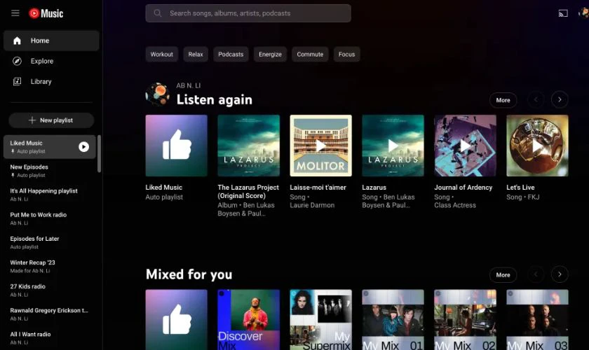The image size is (589, 350).
Task: Open Episodes for Later playlist
Action: (50, 242)
